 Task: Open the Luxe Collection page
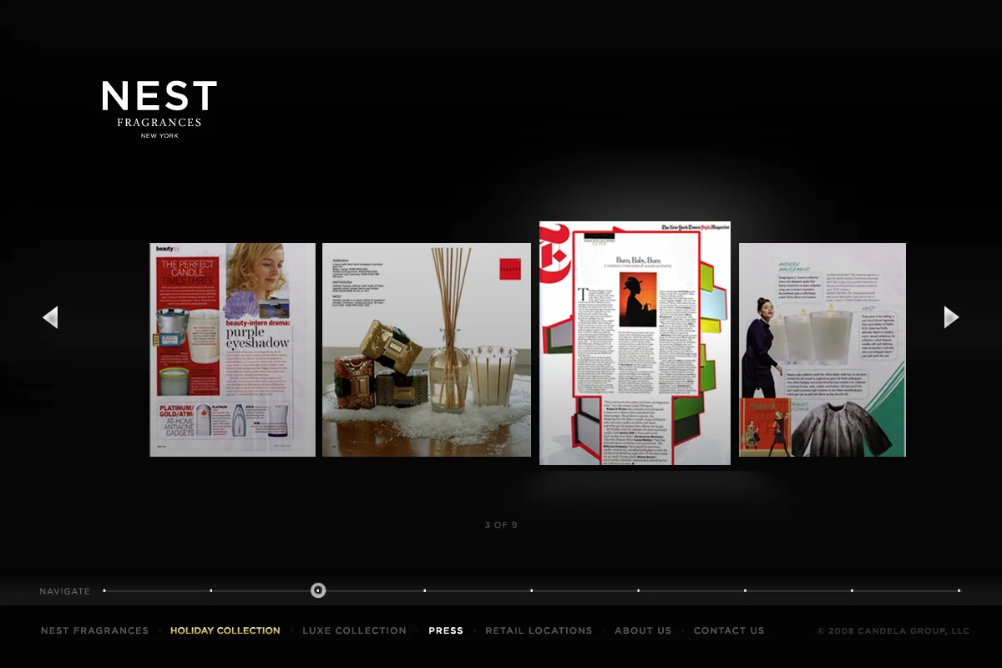(x=354, y=630)
